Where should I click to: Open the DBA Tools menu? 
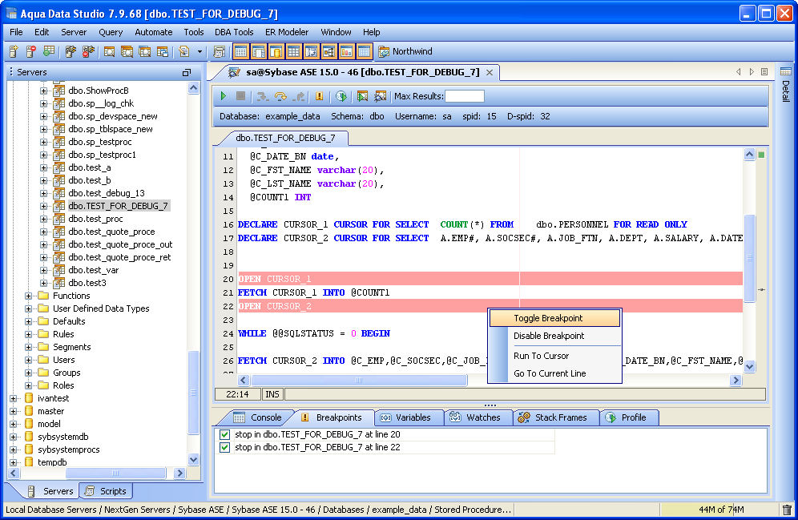234,32
